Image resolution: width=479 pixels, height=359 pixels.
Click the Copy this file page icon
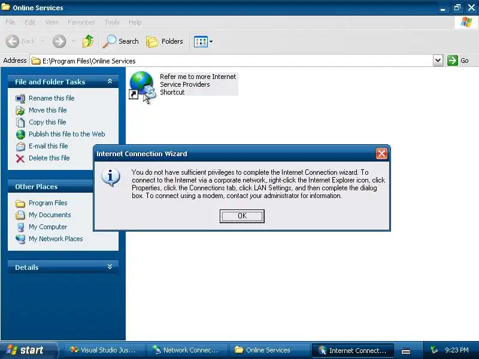20,123
